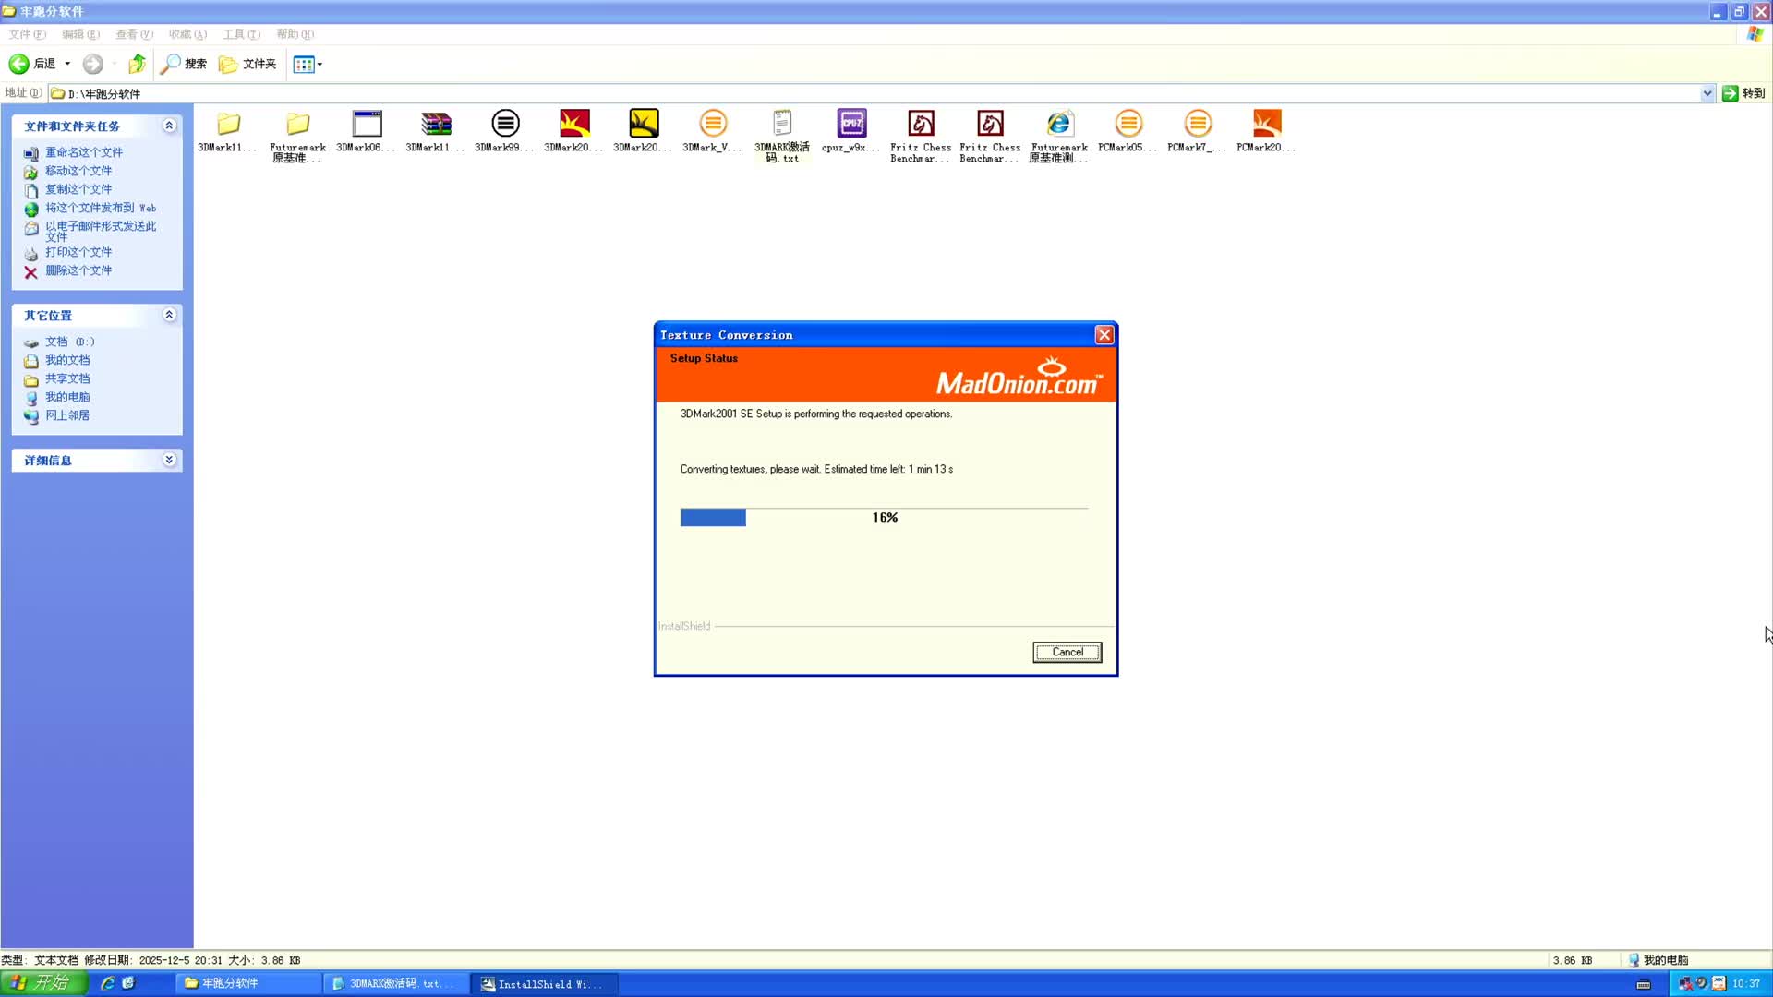Viewport: 1773px width, 997px height.
Task: Select the Futuremark folder icon
Action: click(297, 124)
